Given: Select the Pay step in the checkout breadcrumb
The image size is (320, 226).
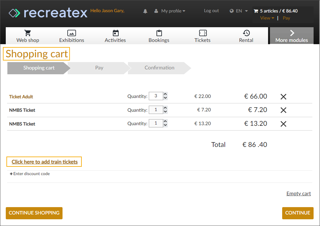Looking at the screenshot, I should point(99,68).
